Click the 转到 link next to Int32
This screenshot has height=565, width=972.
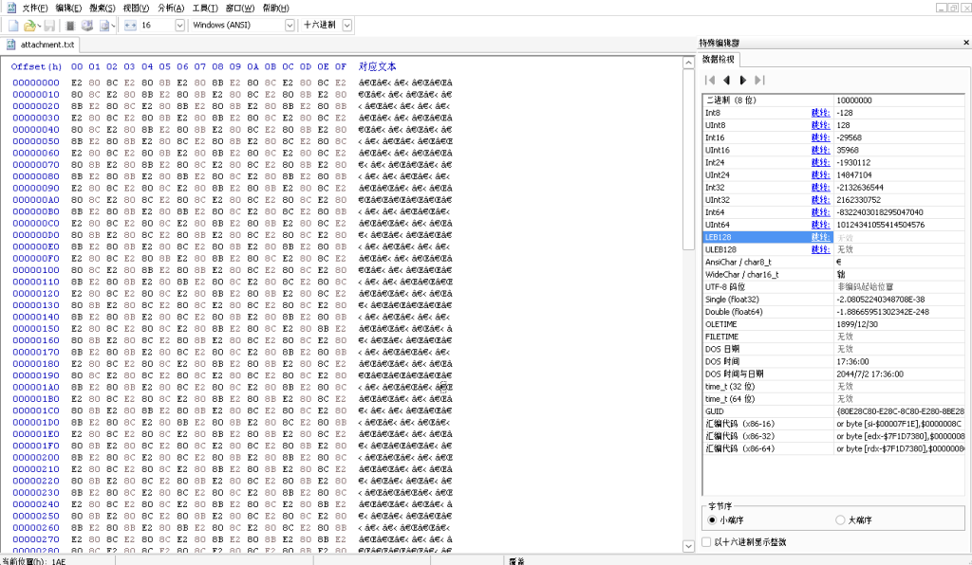click(x=819, y=187)
